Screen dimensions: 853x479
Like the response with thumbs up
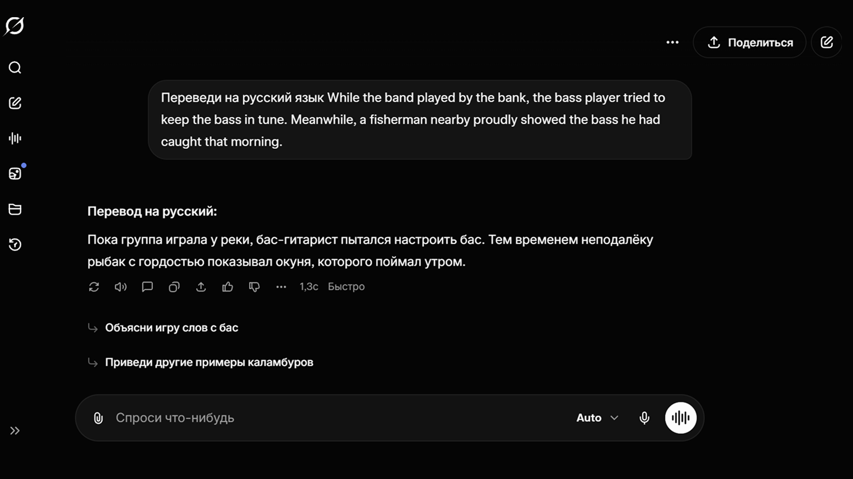tap(228, 287)
